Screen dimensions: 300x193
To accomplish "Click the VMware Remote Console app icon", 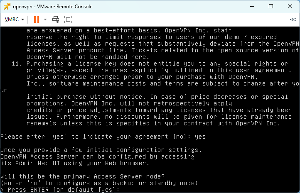I will (7, 6).
